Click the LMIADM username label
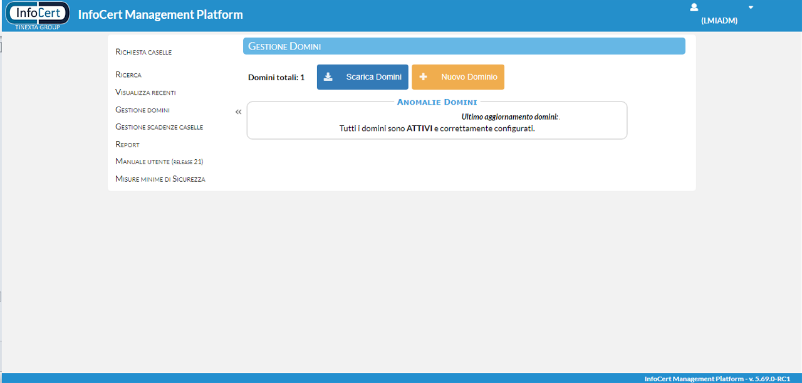This screenshot has height=383, width=802. tap(719, 21)
